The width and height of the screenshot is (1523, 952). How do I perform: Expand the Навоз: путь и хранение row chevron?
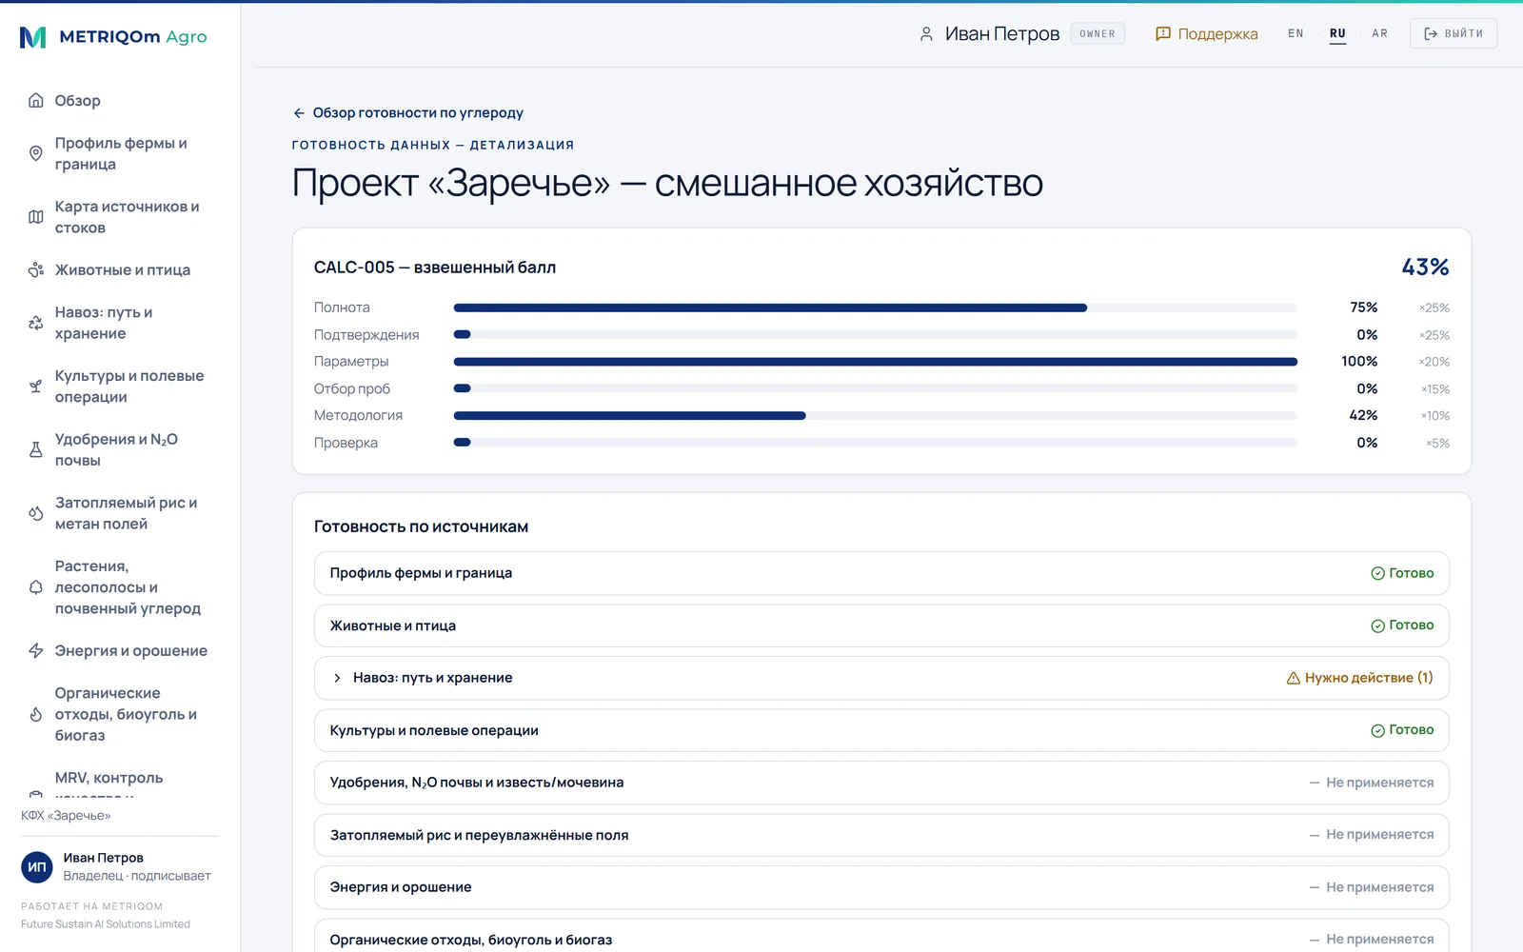337,678
